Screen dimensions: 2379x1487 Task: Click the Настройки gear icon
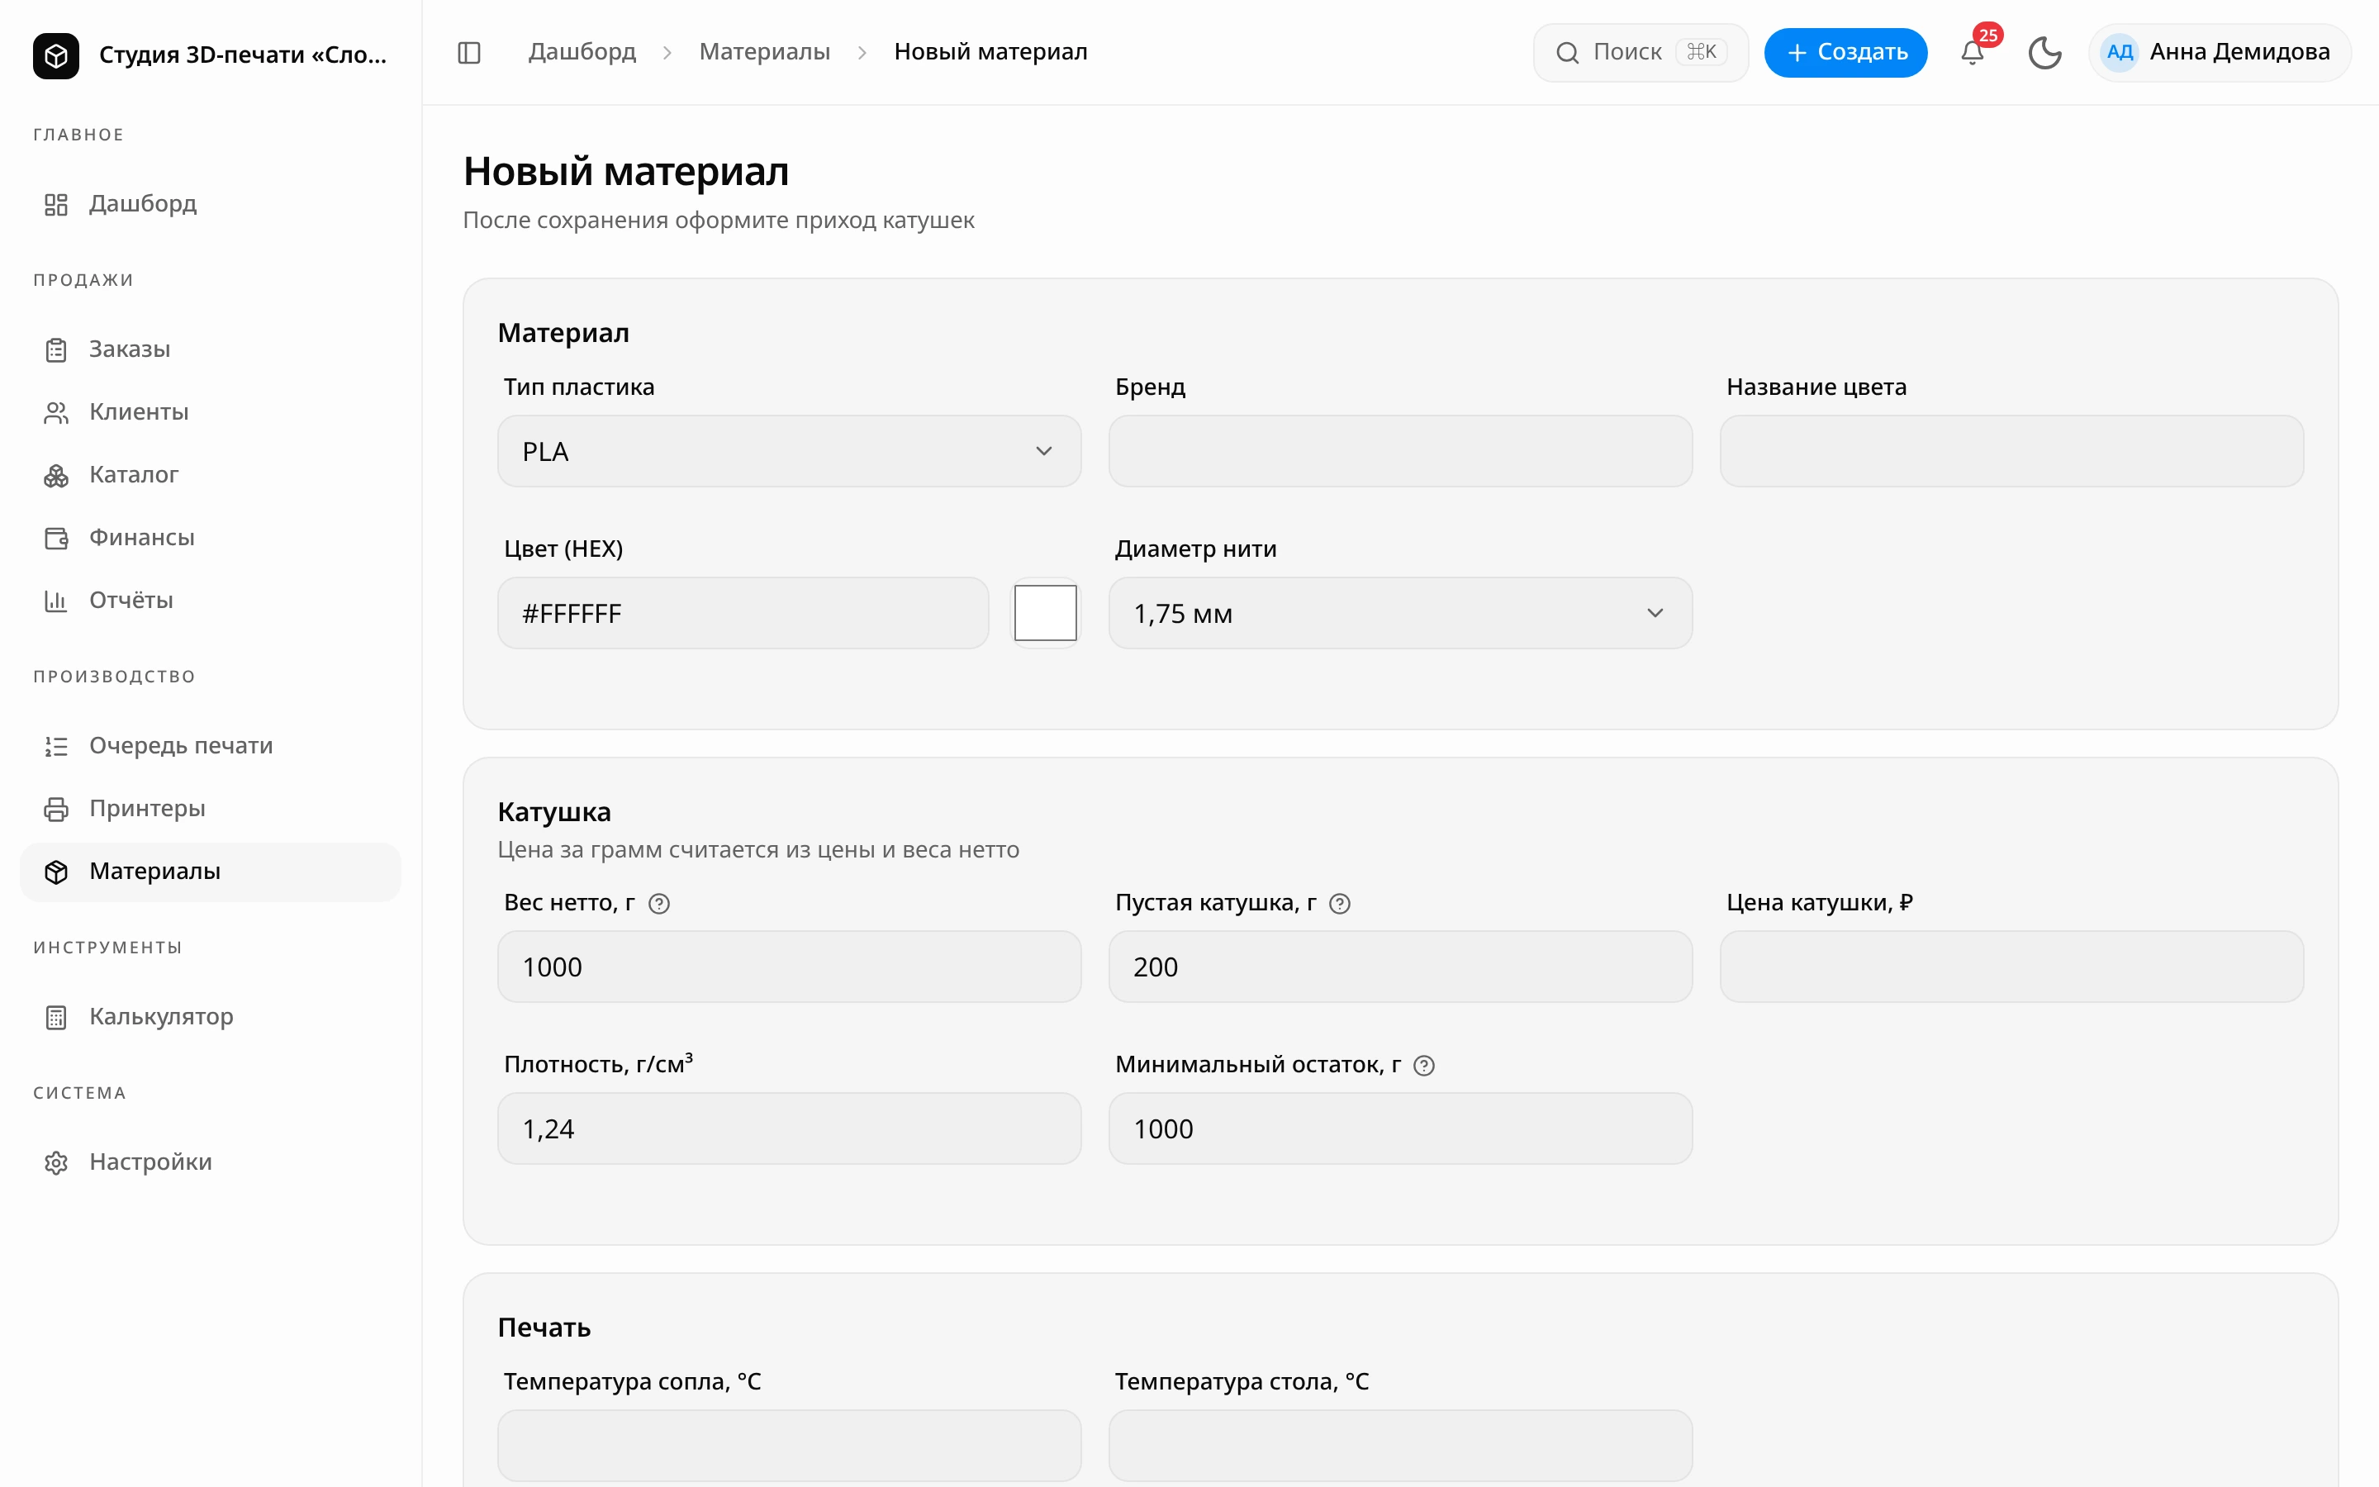tap(56, 1162)
